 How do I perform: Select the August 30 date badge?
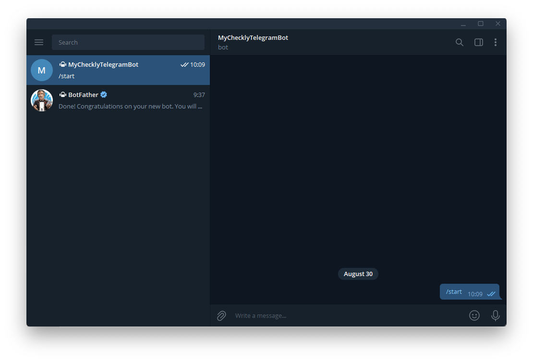click(x=358, y=274)
